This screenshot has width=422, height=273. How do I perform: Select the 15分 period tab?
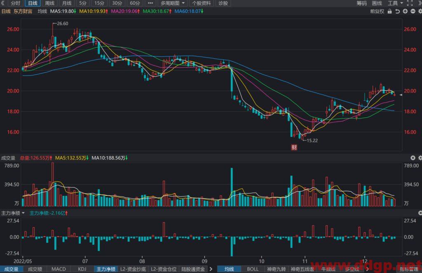click(99, 3)
